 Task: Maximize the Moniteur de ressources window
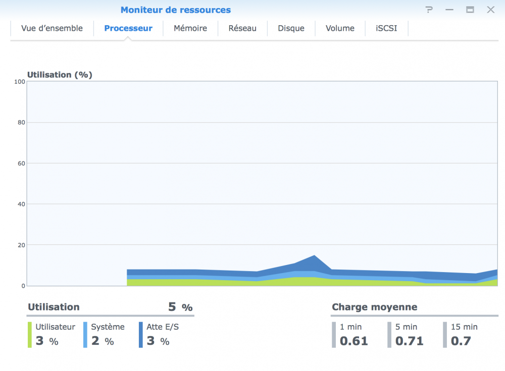tap(470, 10)
